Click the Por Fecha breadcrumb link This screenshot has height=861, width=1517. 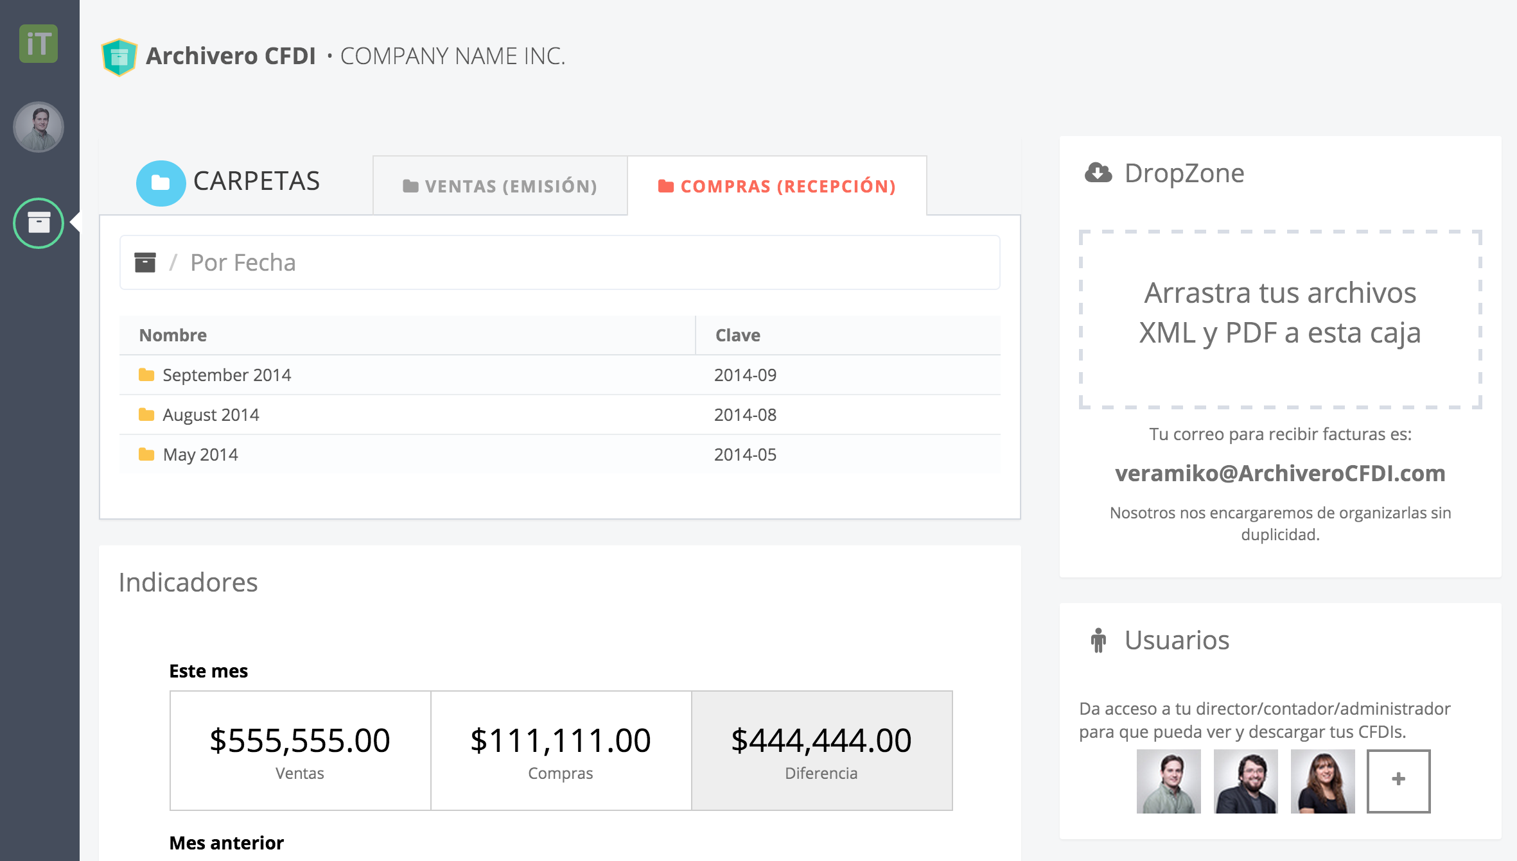click(x=243, y=262)
